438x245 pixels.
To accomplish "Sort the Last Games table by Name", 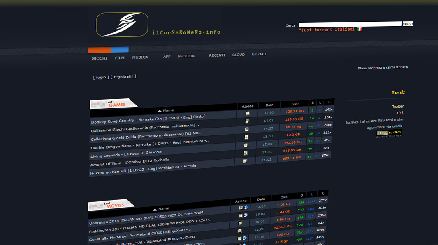I will click(x=166, y=110).
